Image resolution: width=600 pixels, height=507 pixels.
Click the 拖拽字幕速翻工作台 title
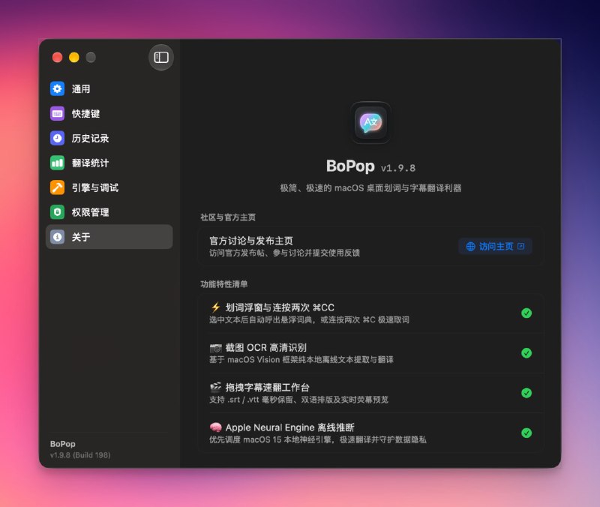pos(267,388)
